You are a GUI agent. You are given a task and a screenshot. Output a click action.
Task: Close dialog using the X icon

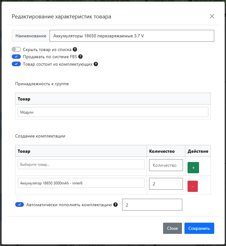tap(212, 16)
